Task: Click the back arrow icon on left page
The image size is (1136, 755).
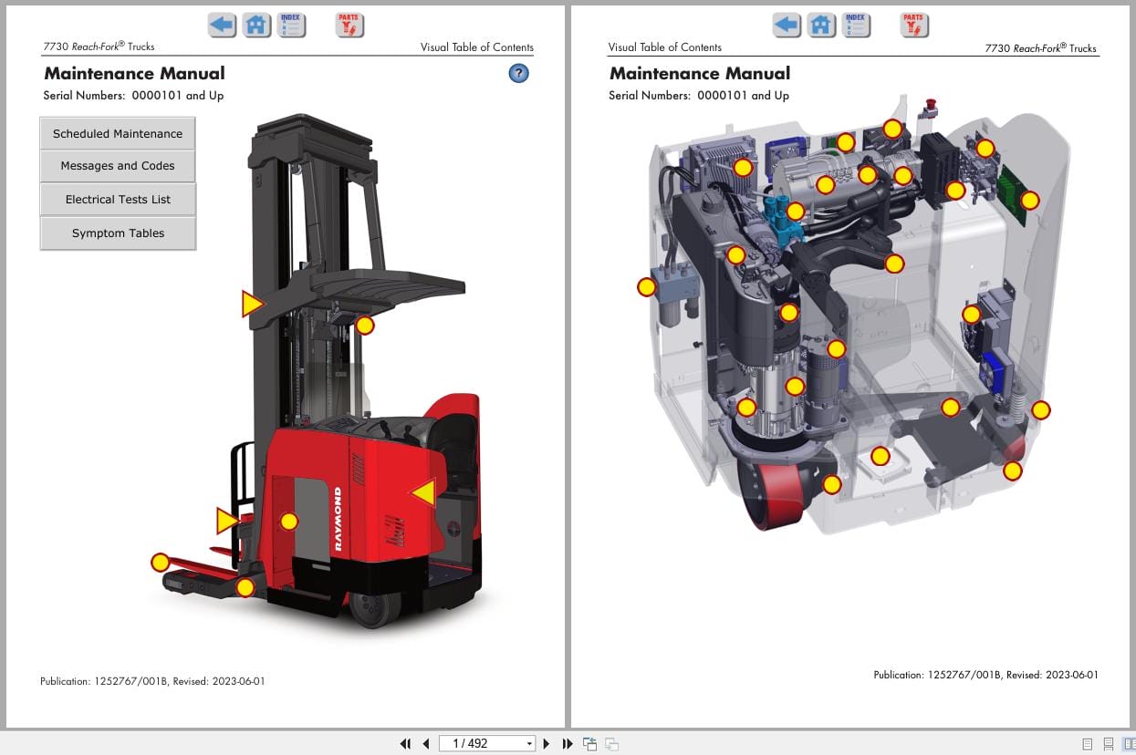Action: [x=222, y=25]
